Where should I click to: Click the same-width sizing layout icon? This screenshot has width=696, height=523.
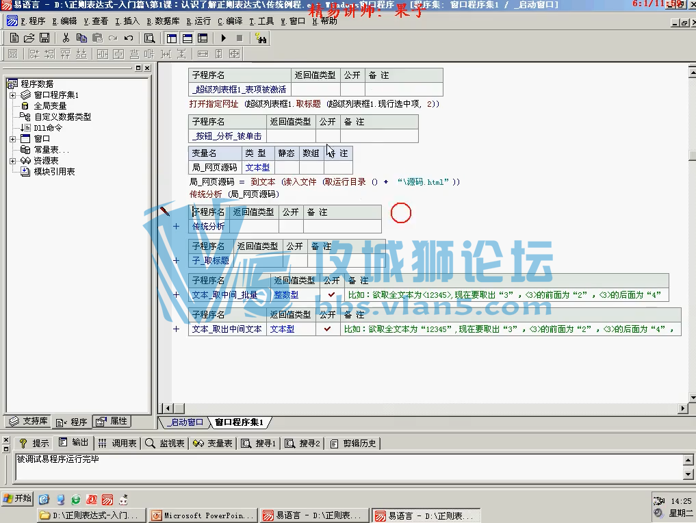(203, 54)
